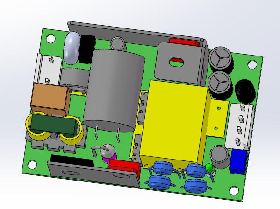Pick the blue box component

[238, 162]
